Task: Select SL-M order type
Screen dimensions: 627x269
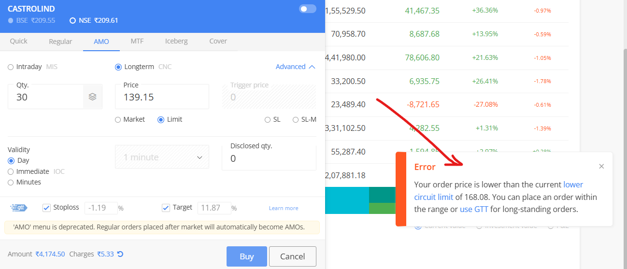Action: [x=304, y=120]
